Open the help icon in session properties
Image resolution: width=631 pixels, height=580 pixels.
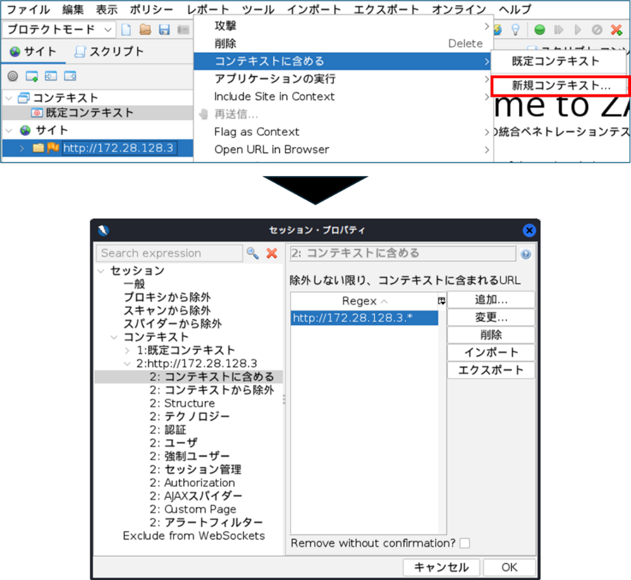point(526,254)
